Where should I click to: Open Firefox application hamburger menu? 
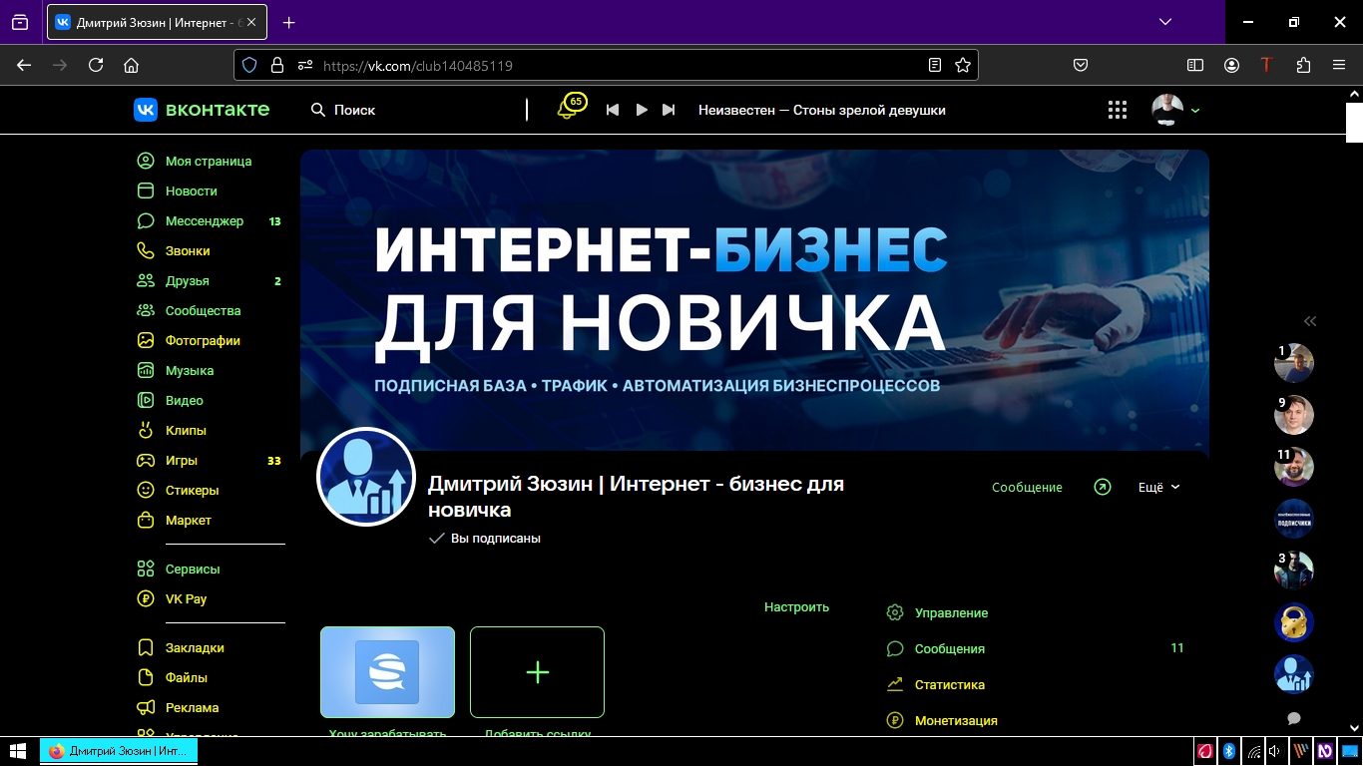(x=1339, y=65)
